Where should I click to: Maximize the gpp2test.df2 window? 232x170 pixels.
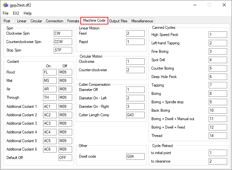tap(209, 5)
